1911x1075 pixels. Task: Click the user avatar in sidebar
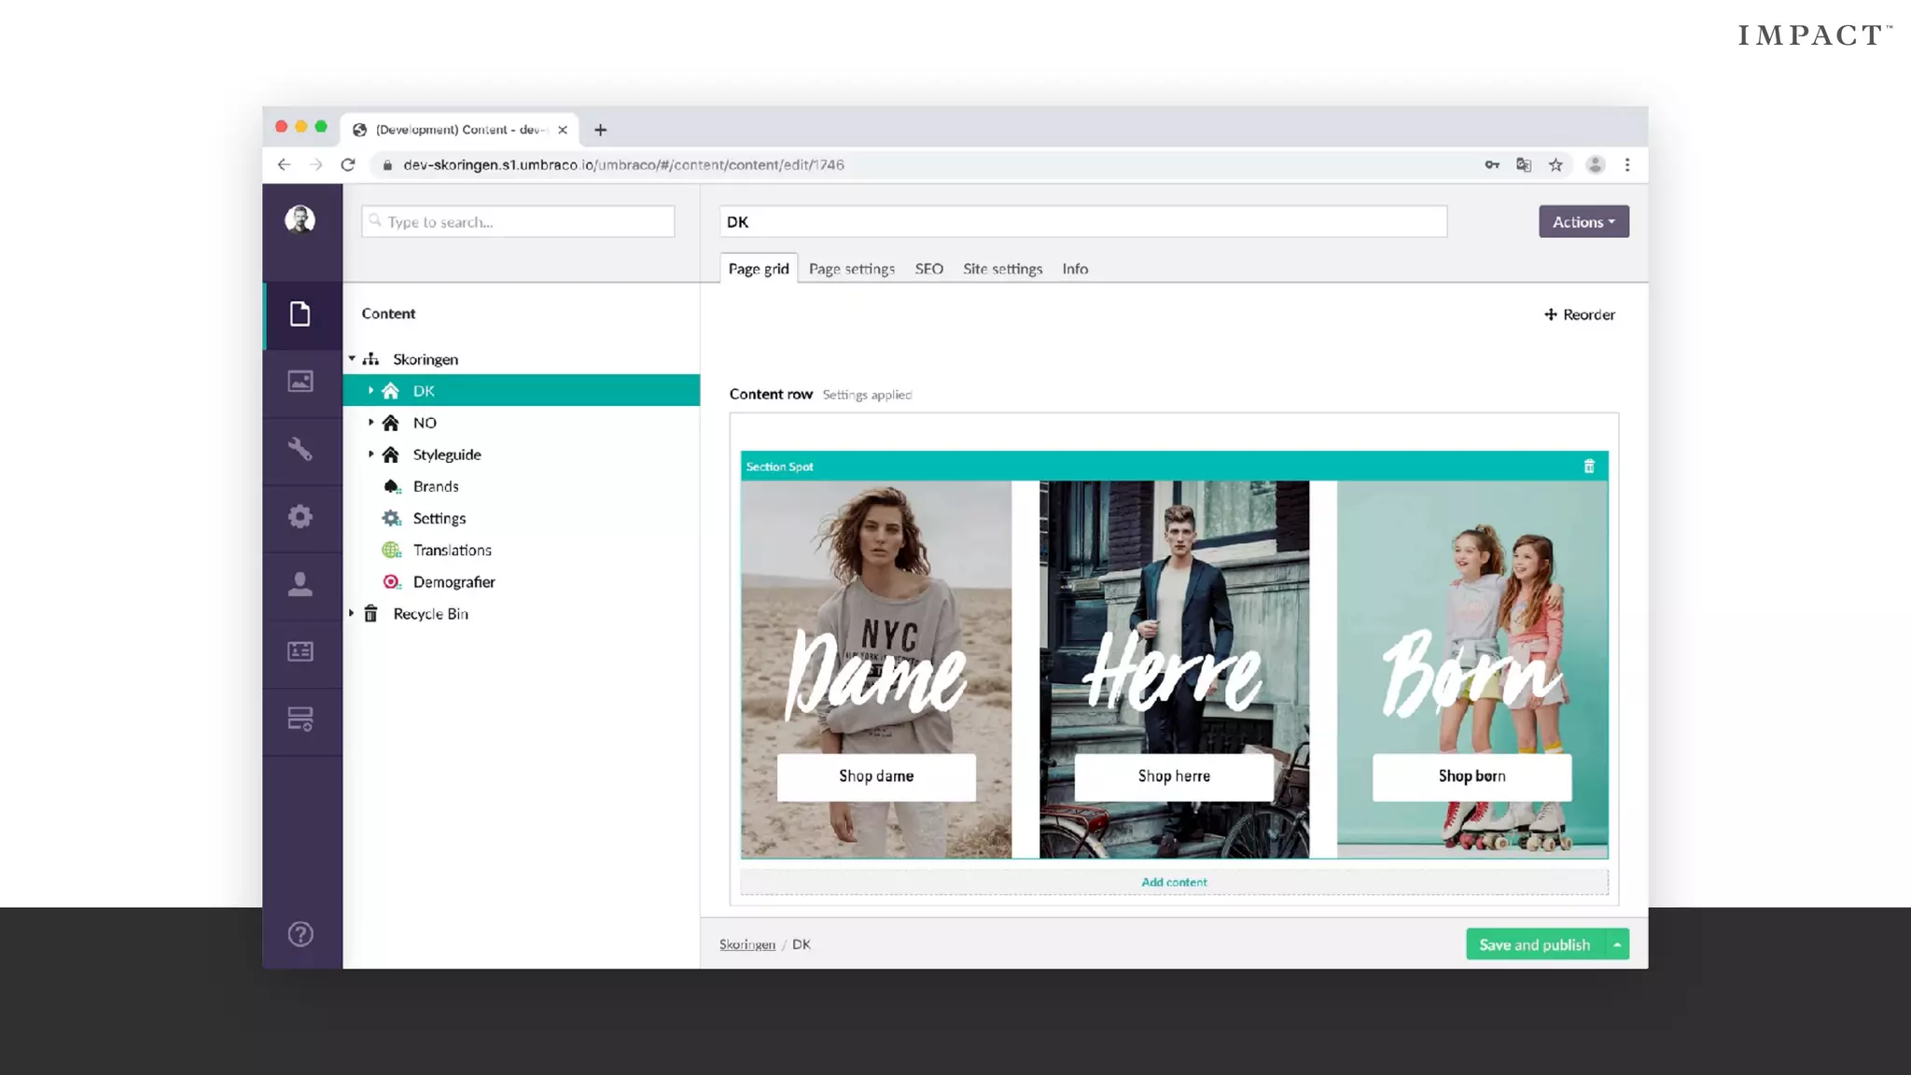[300, 220]
